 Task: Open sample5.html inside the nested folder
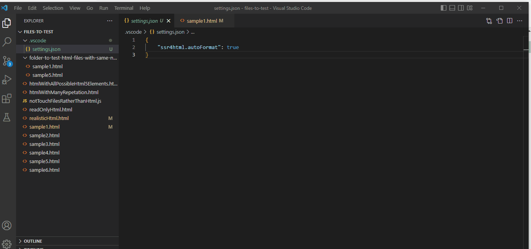[x=67, y=75]
